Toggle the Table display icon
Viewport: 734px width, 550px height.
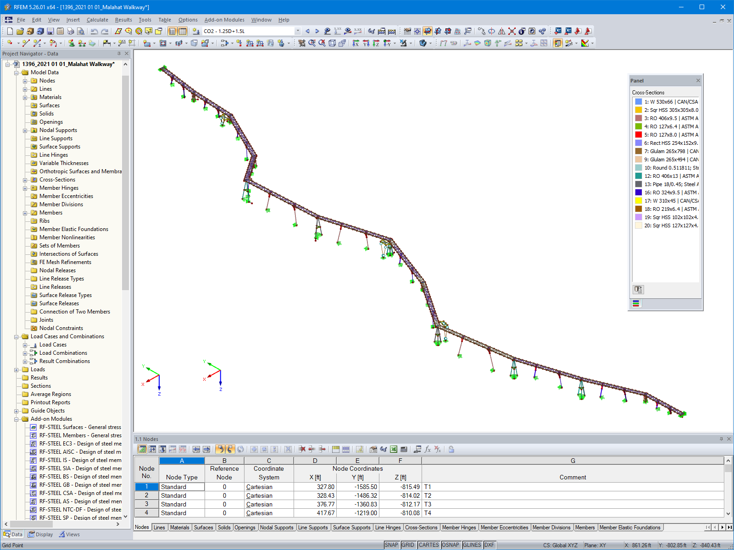point(183,31)
